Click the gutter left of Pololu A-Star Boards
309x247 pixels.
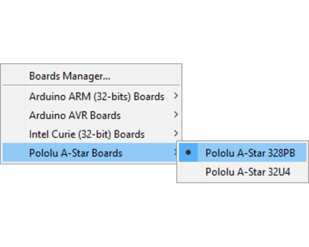coord(13,153)
